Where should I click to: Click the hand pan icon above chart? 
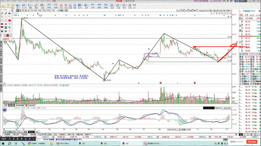222,13
